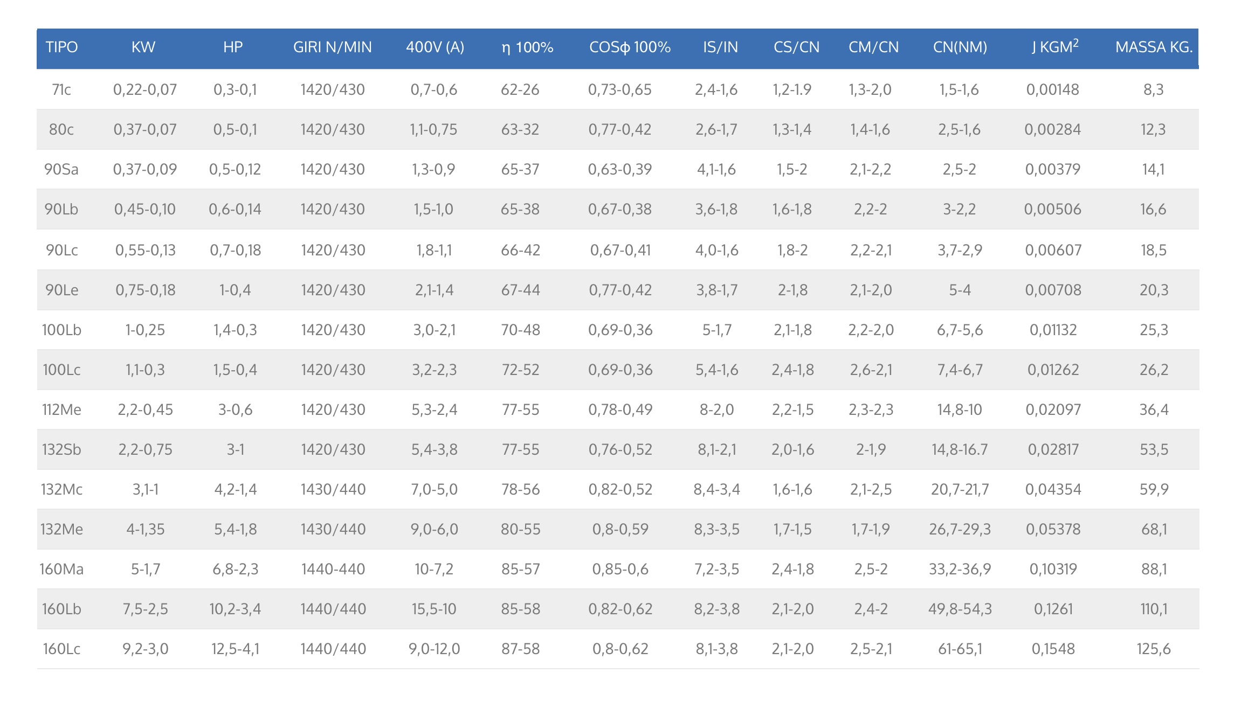The image size is (1241, 701).
Task: Select the 71c motor type cell
Action: pyautogui.click(x=61, y=89)
